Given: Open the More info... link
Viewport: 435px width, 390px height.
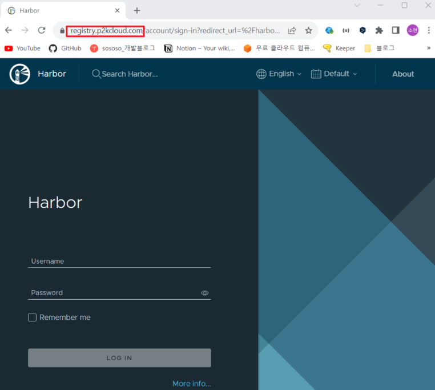Looking at the screenshot, I should 192,384.
